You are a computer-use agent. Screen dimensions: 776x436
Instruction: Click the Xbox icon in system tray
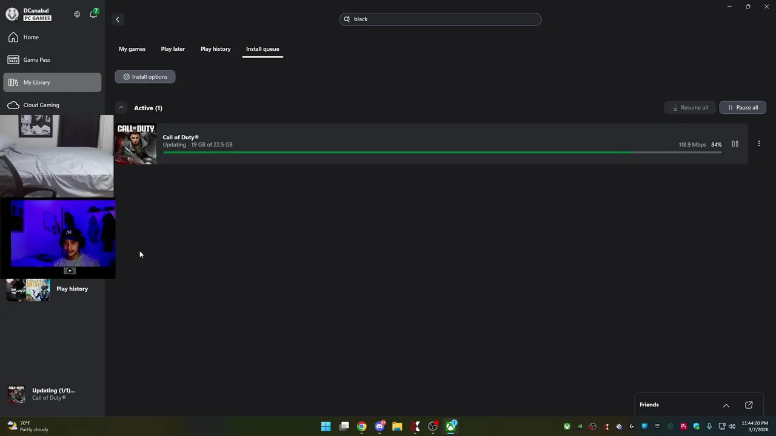click(x=567, y=426)
